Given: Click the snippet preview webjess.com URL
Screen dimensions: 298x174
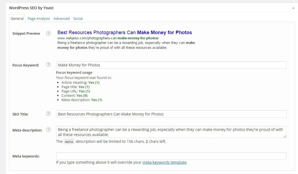Looking at the screenshot, I should 108,38.
